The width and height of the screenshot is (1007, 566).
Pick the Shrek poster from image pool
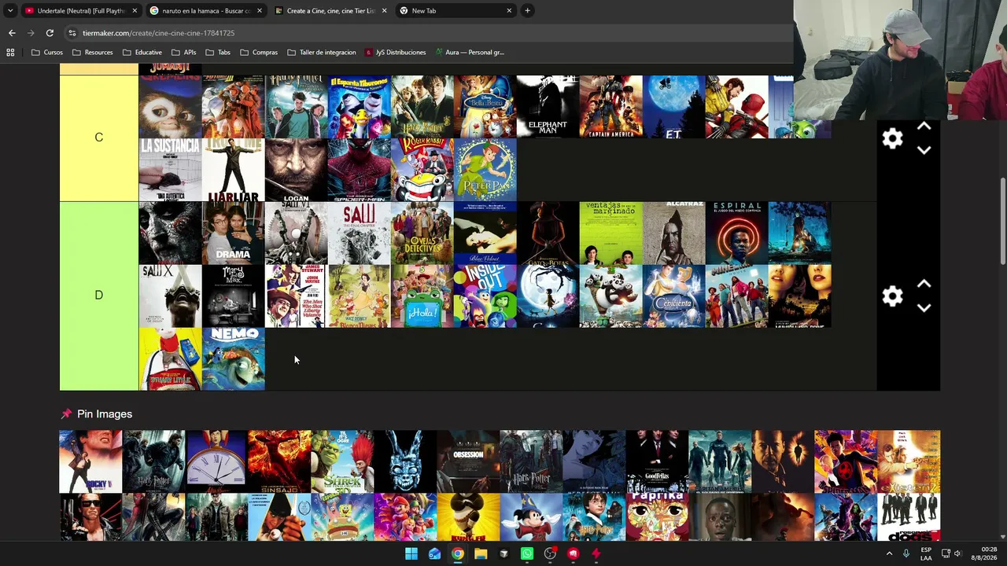(342, 461)
